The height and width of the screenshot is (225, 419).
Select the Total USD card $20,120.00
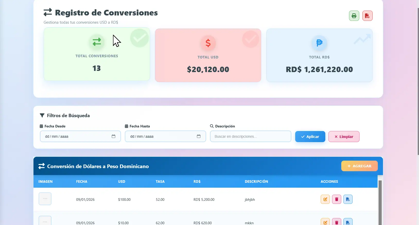tap(208, 55)
